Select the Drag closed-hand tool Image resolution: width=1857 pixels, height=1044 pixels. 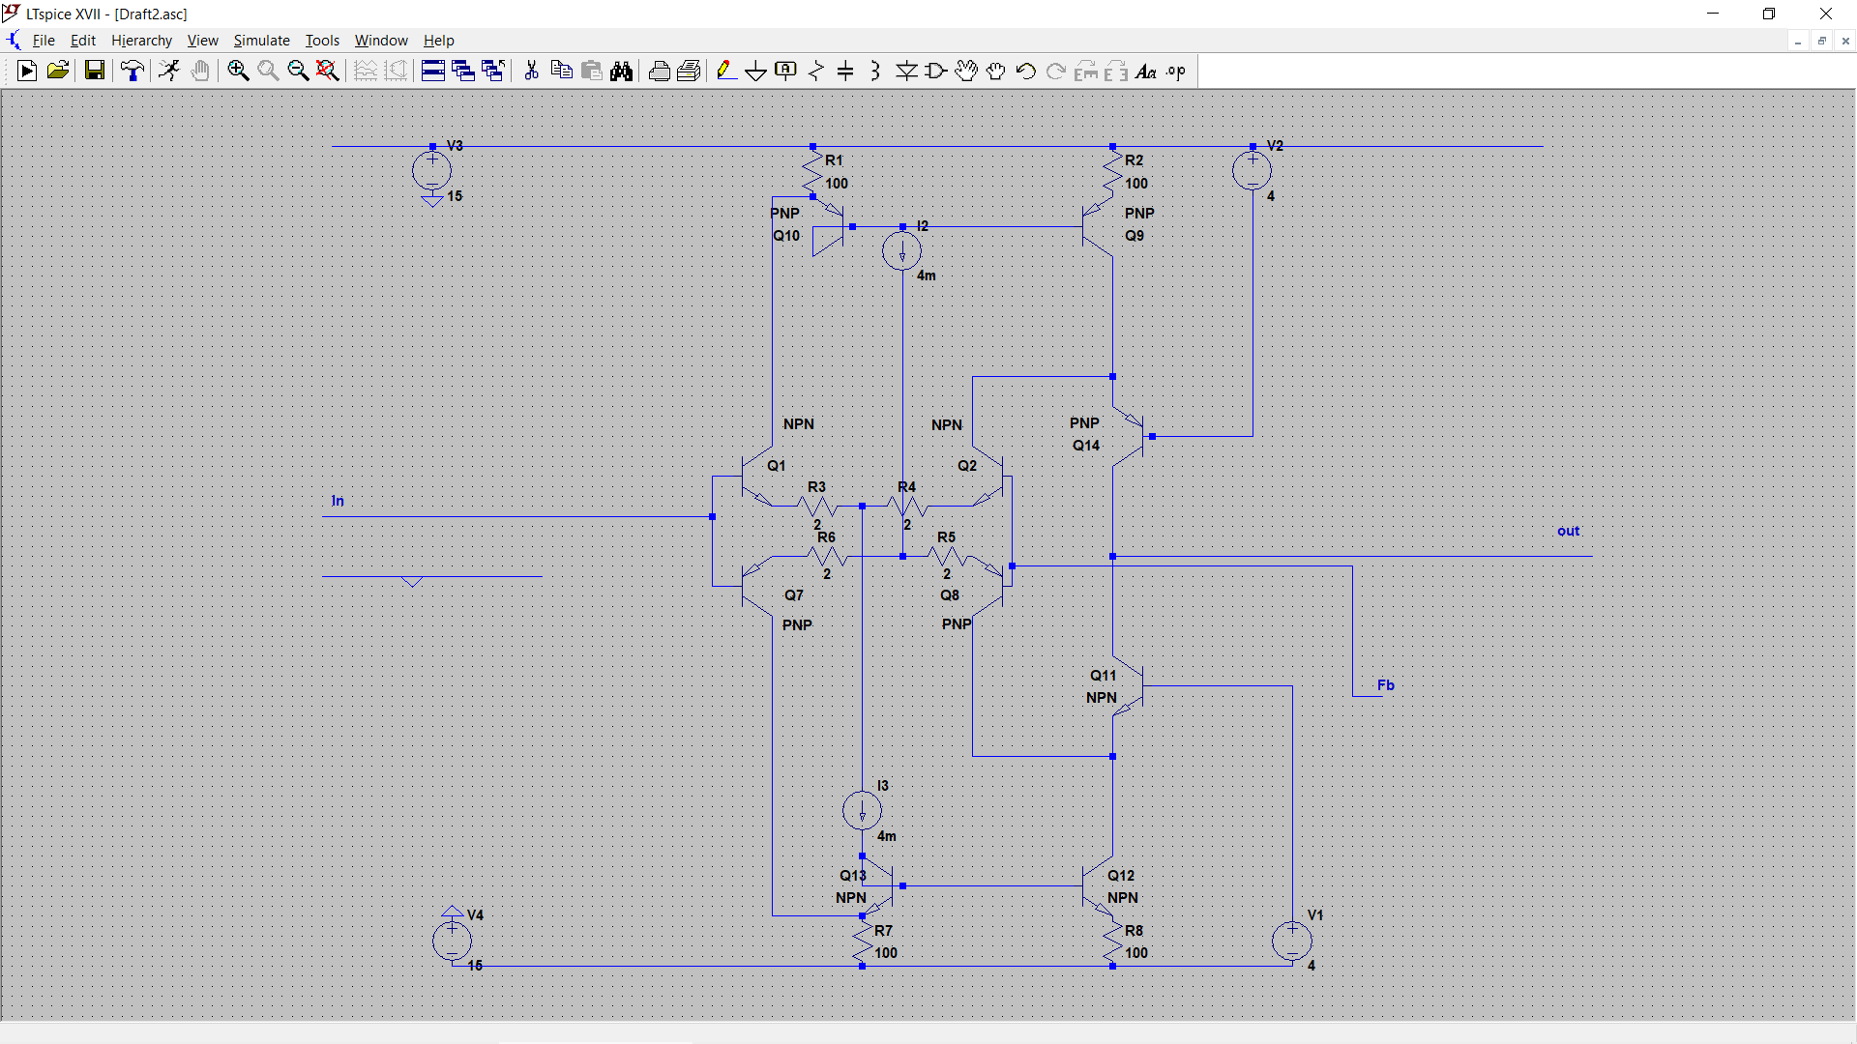[x=995, y=71]
